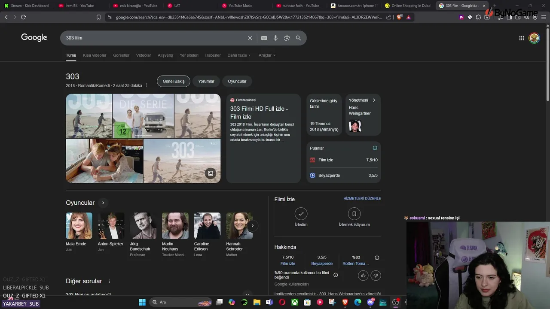Open the browser extensions puzzle icon
The height and width of the screenshot is (309, 550).
point(478,17)
